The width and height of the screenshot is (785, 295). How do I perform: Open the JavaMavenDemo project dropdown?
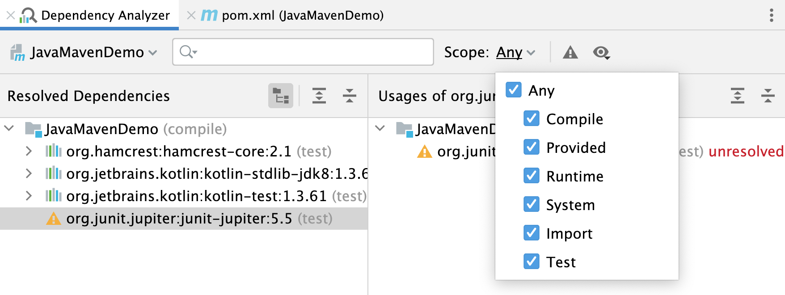tap(84, 52)
